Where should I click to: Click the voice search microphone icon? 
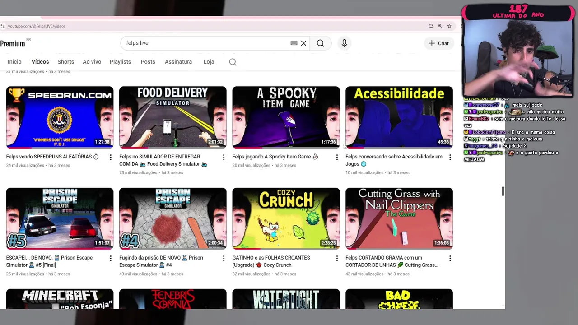click(344, 43)
